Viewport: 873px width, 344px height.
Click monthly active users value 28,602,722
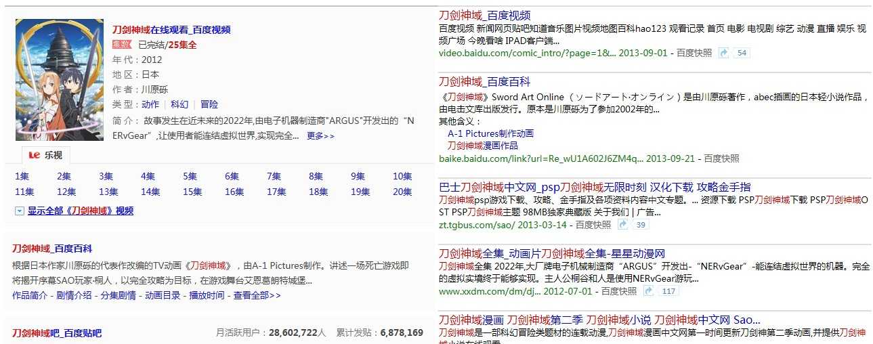point(293,333)
